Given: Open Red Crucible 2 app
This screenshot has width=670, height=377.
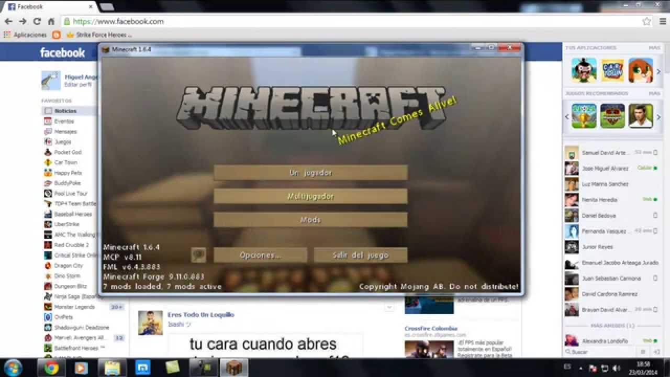Looking at the screenshot, I should pos(71,245).
